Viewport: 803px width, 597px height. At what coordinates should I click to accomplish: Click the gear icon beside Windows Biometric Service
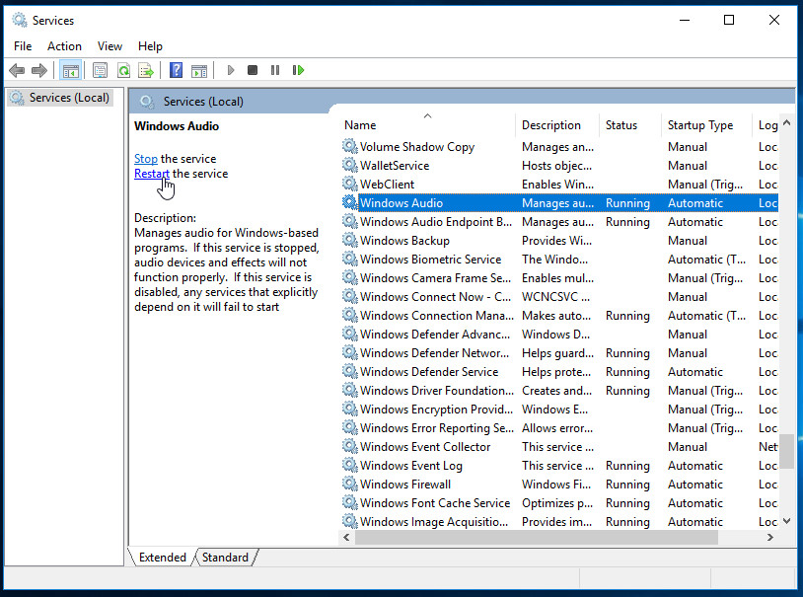tap(350, 259)
